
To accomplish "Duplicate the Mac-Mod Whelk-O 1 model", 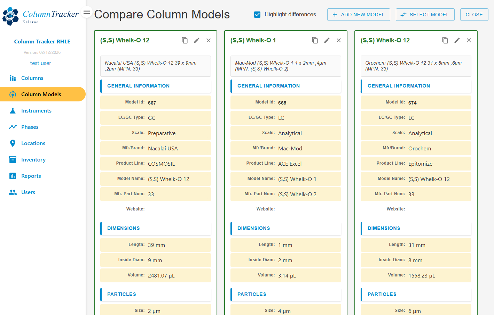I will 315,40.
